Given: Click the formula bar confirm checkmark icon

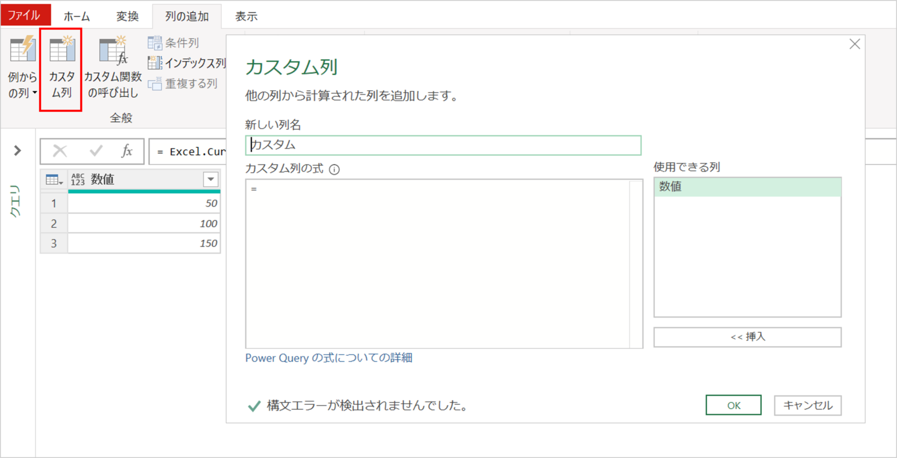Looking at the screenshot, I should point(96,151).
